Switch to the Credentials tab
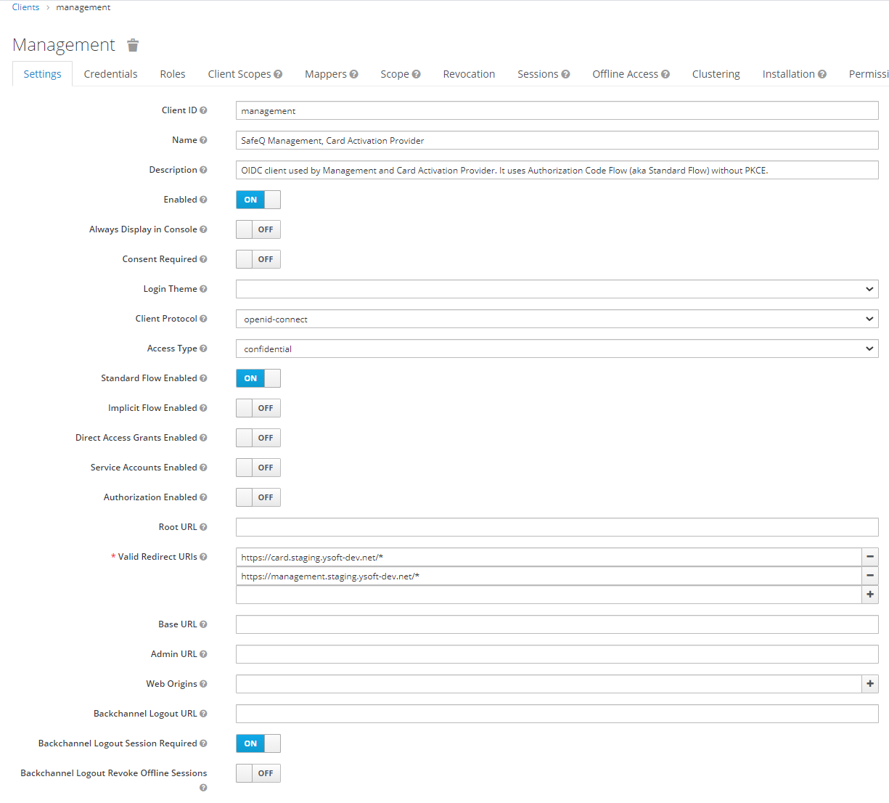 tap(110, 74)
